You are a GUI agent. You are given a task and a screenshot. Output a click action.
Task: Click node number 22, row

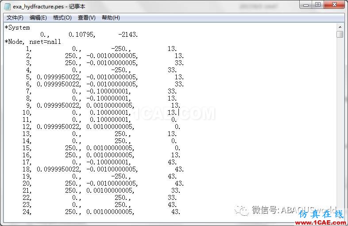click(100, 198)
